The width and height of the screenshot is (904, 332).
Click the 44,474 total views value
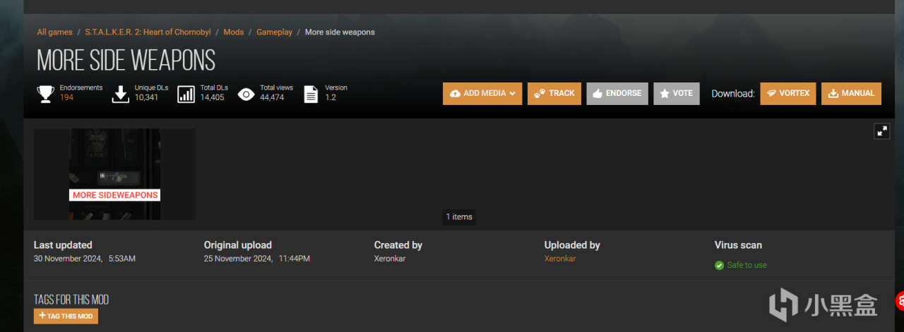coord(272,97)
